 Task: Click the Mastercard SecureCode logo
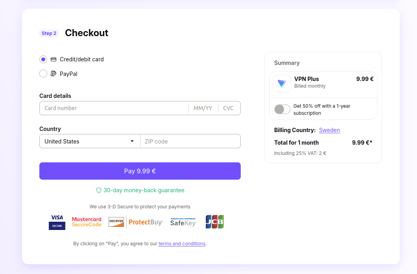coord(87,222)
